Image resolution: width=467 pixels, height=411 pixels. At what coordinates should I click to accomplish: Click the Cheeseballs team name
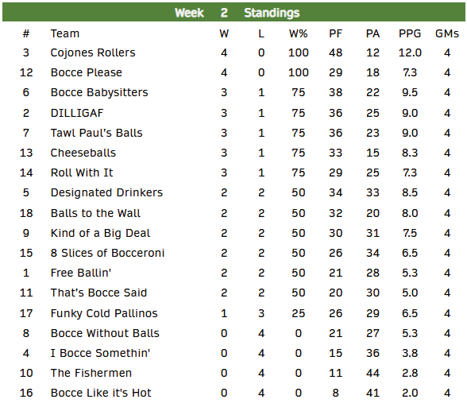coord(83,153)
